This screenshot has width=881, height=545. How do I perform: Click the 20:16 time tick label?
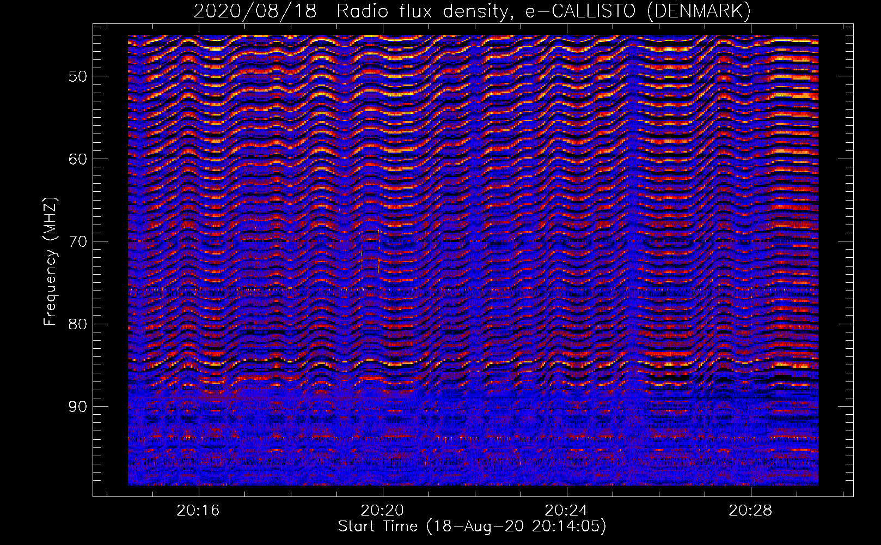pyautogui.click(x=198, y=510)
